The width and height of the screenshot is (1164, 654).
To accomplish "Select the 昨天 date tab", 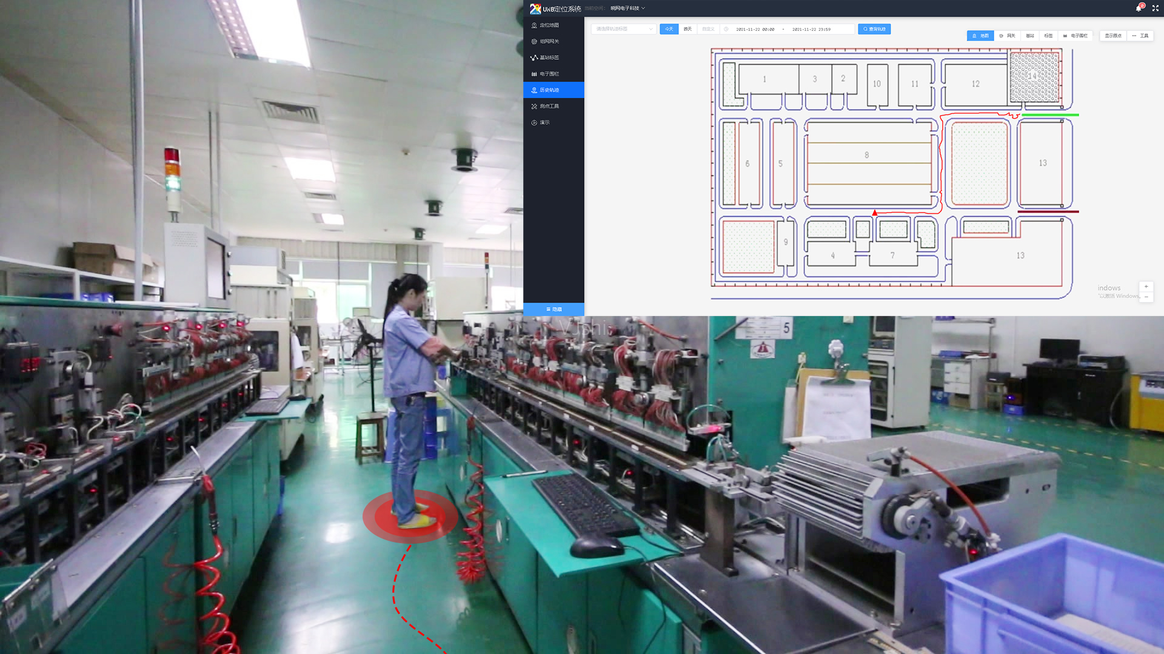I will click(687, 29).
